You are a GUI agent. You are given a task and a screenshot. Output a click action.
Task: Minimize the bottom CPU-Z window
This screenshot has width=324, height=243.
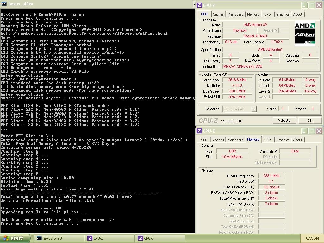point(304,131)
